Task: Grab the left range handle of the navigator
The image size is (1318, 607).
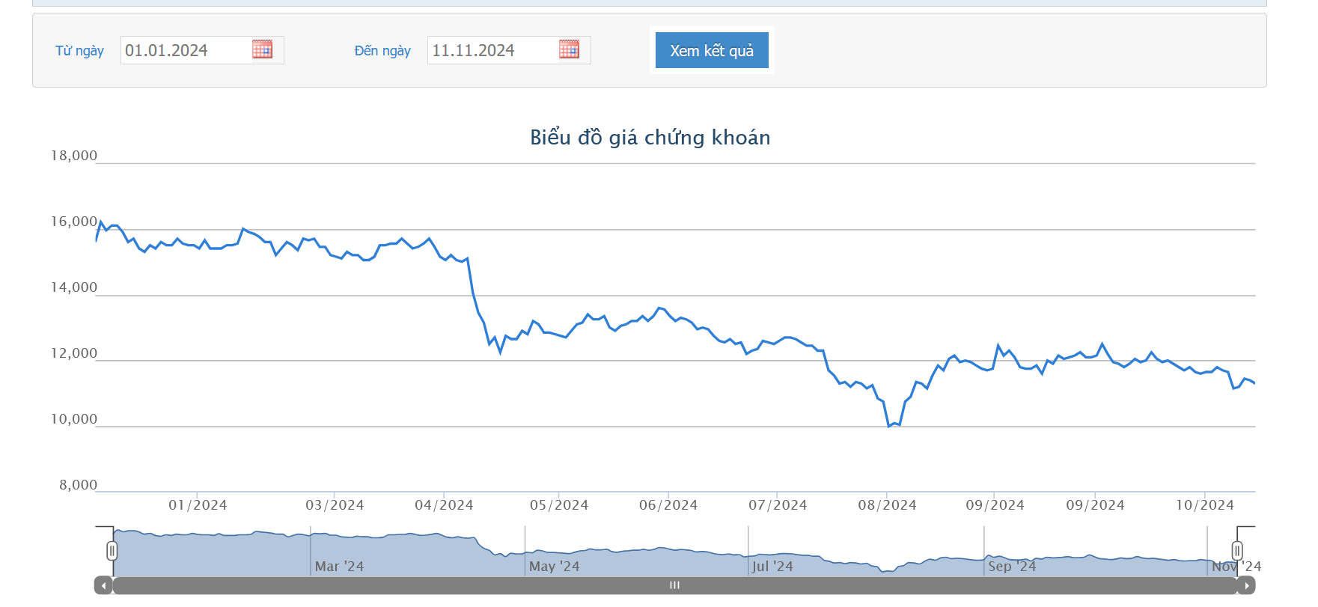Action: coord(112,552)
